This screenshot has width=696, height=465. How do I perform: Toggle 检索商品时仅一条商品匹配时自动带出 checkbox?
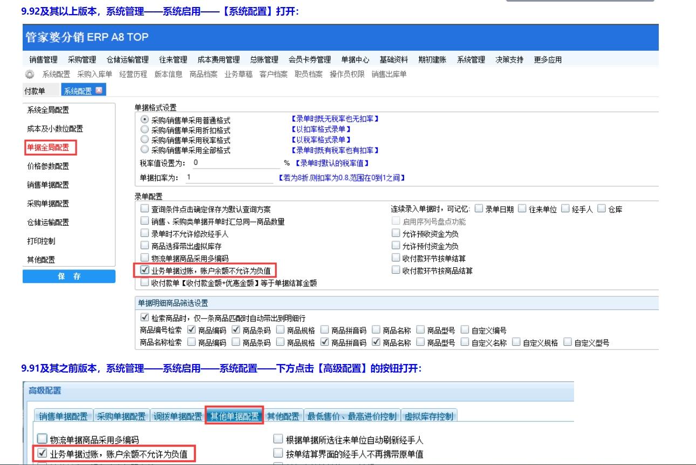tap(144, 318)
